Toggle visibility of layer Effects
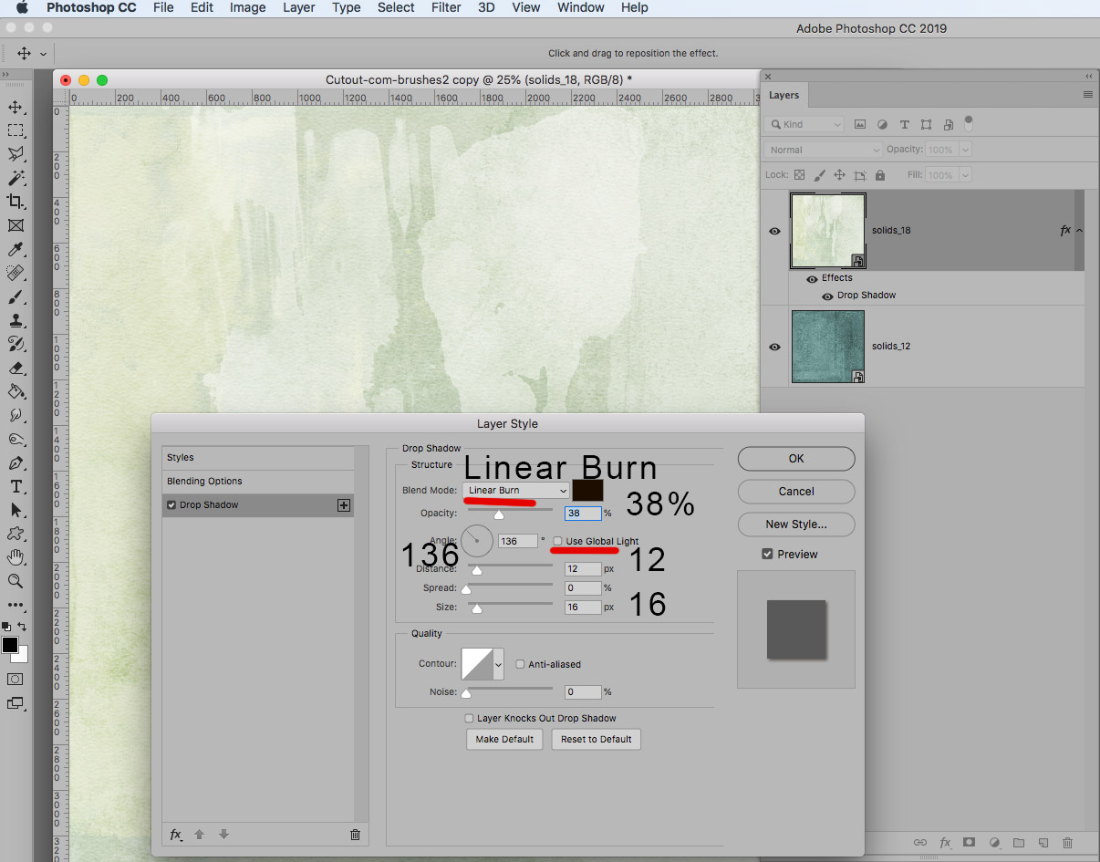Screen dimensions: 1100x862 point(812,279)
